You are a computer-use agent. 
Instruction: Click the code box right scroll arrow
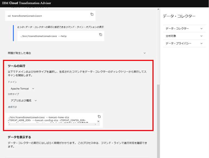coord(95,124)
